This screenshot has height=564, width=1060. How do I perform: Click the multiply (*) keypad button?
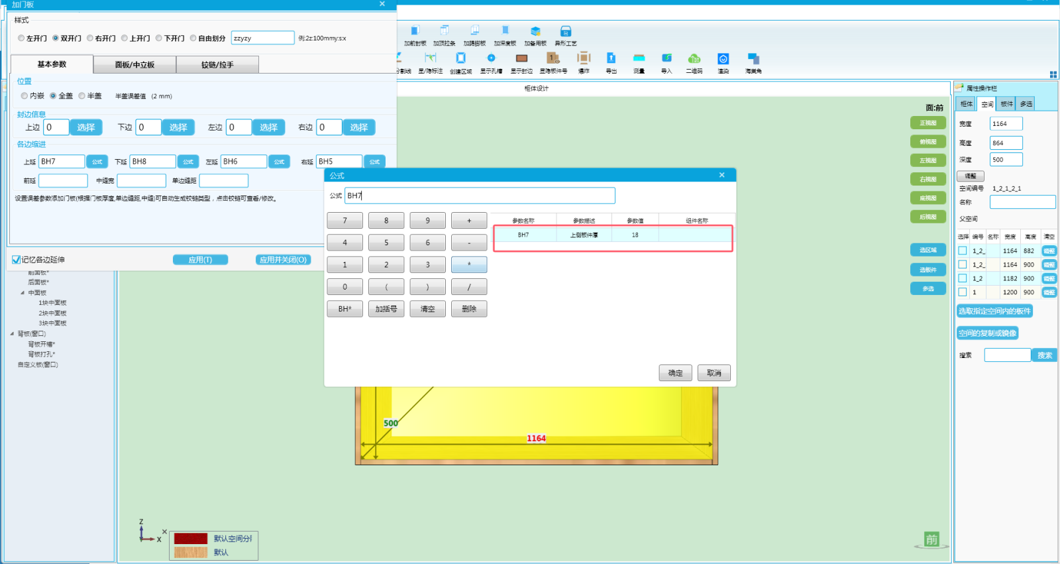pos(469,264)
